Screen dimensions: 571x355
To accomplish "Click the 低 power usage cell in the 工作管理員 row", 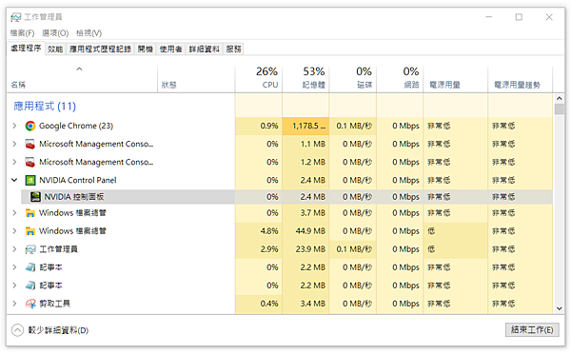I will point(455,249).
